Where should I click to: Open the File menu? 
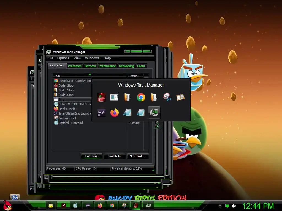(x=50, y=58)
